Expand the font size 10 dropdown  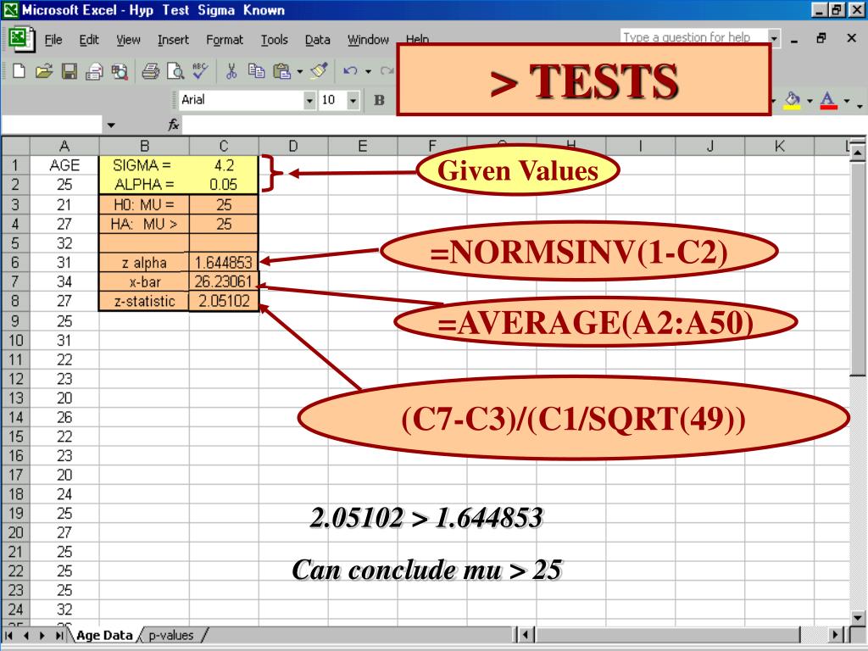coord(353,100)
